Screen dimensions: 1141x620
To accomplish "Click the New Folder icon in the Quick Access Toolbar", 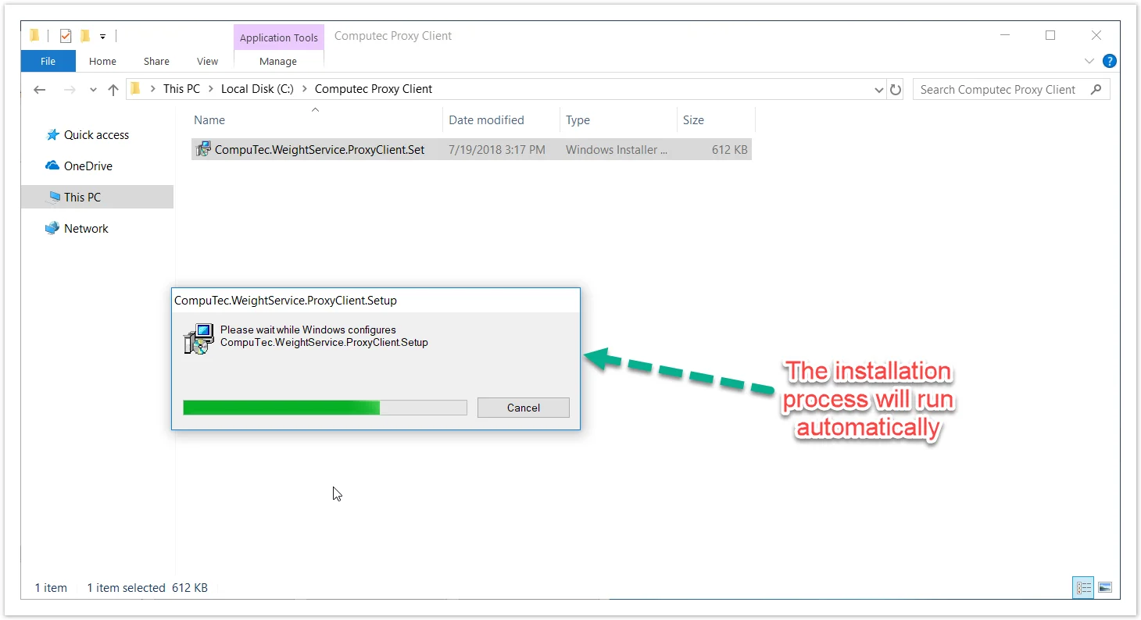I will (x=86, y=36).
